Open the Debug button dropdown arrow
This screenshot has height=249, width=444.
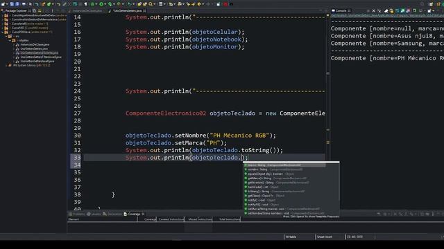coord(96,4)
